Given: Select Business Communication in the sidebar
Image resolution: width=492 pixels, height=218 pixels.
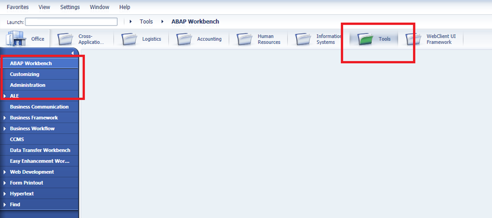Looking at the screenshot, I should [x=39, y=107].
